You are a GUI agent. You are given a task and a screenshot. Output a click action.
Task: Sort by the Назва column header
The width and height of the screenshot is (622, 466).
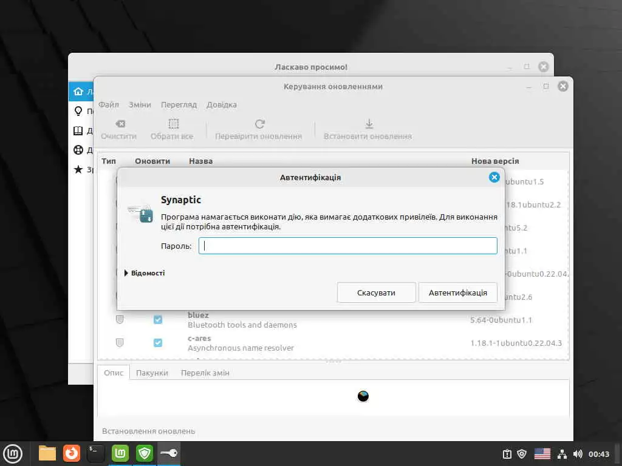pos(200,161)
